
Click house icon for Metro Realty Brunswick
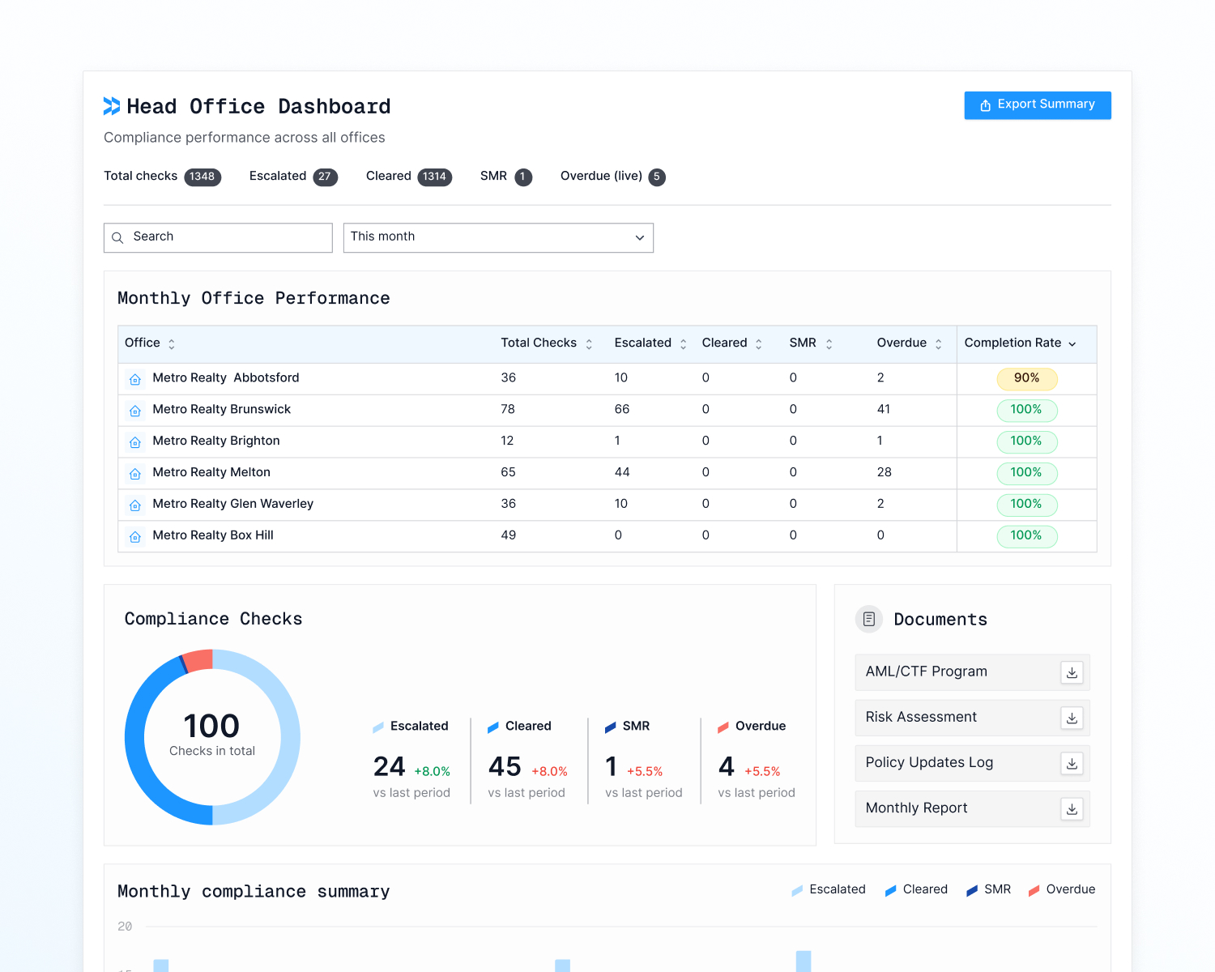click(x=135, y=411)
